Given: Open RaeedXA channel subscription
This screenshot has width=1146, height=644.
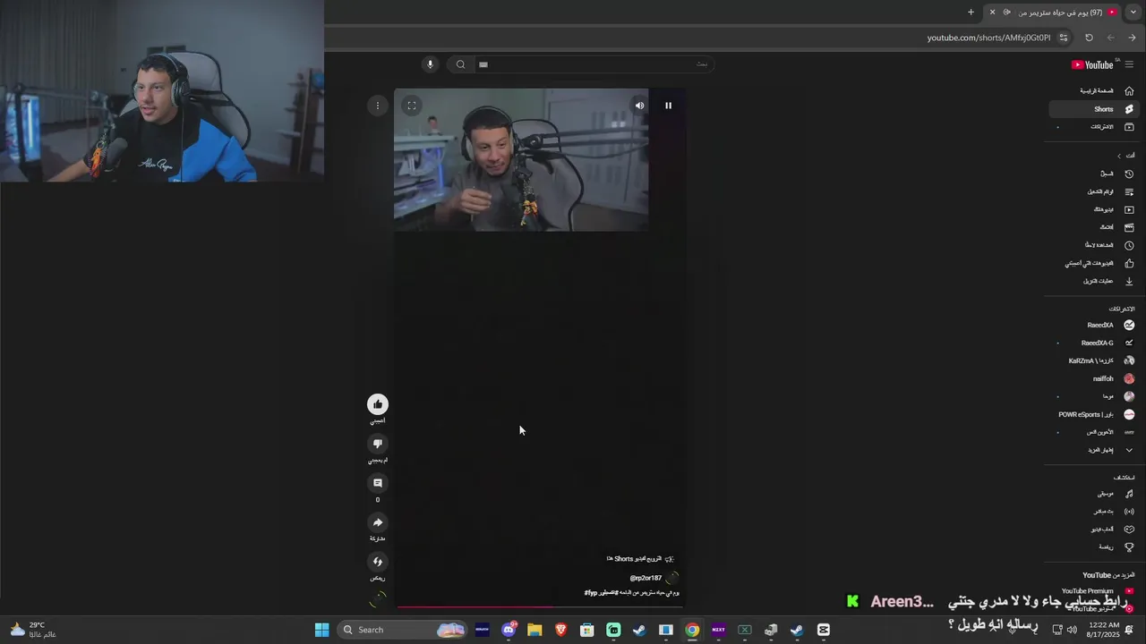Looking at the screenshot, I should [x=1096, y=325].
